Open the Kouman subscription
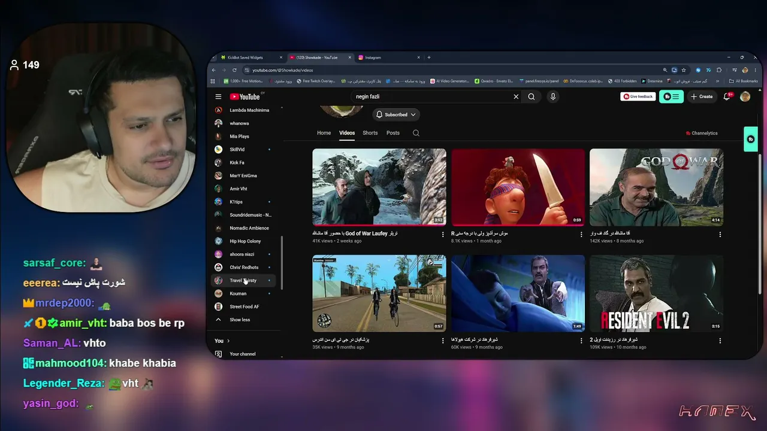This screenshot has height=431, width=767. [x=243, y=294]
